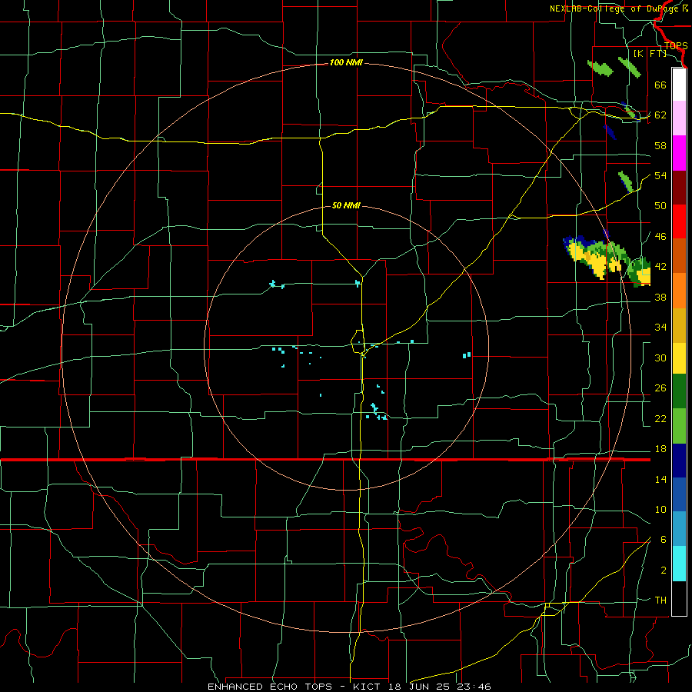Click the '34' legend value
692x692 pixels.
click(x=660, y=328)
